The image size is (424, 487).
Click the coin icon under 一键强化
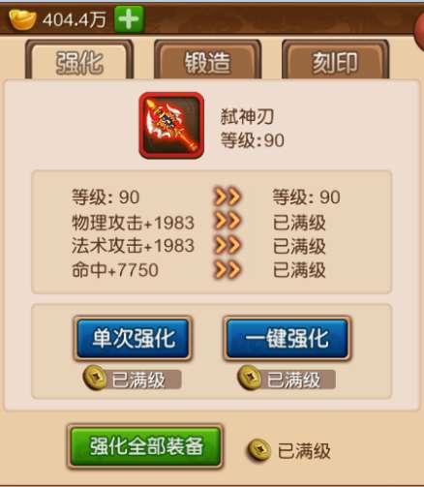coord(249,378)
